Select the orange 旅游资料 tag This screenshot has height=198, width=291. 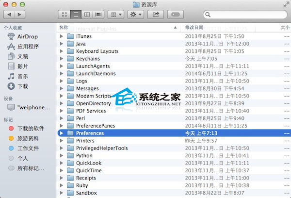[x=24, y=138]
